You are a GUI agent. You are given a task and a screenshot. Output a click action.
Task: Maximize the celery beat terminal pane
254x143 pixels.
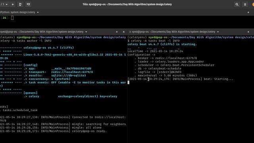tap(248, 32)
